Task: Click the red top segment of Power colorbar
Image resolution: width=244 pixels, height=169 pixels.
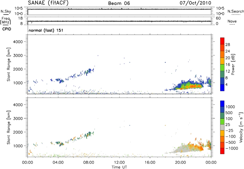Action: coord(222,41)
